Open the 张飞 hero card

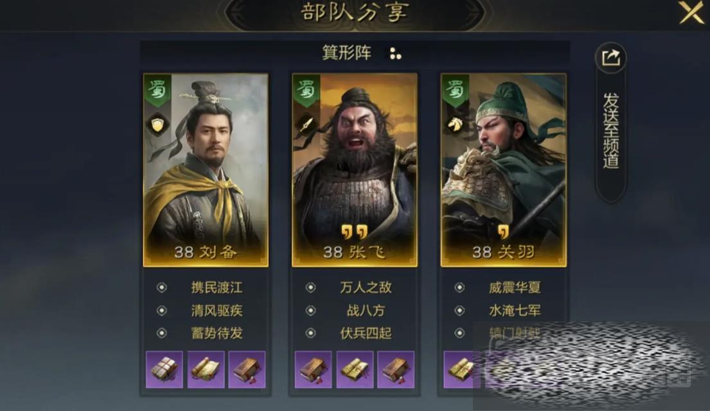355,170
